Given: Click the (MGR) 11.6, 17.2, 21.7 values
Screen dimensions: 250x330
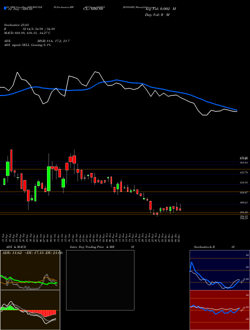Looking at the screenshot, I should pos(53,41).
